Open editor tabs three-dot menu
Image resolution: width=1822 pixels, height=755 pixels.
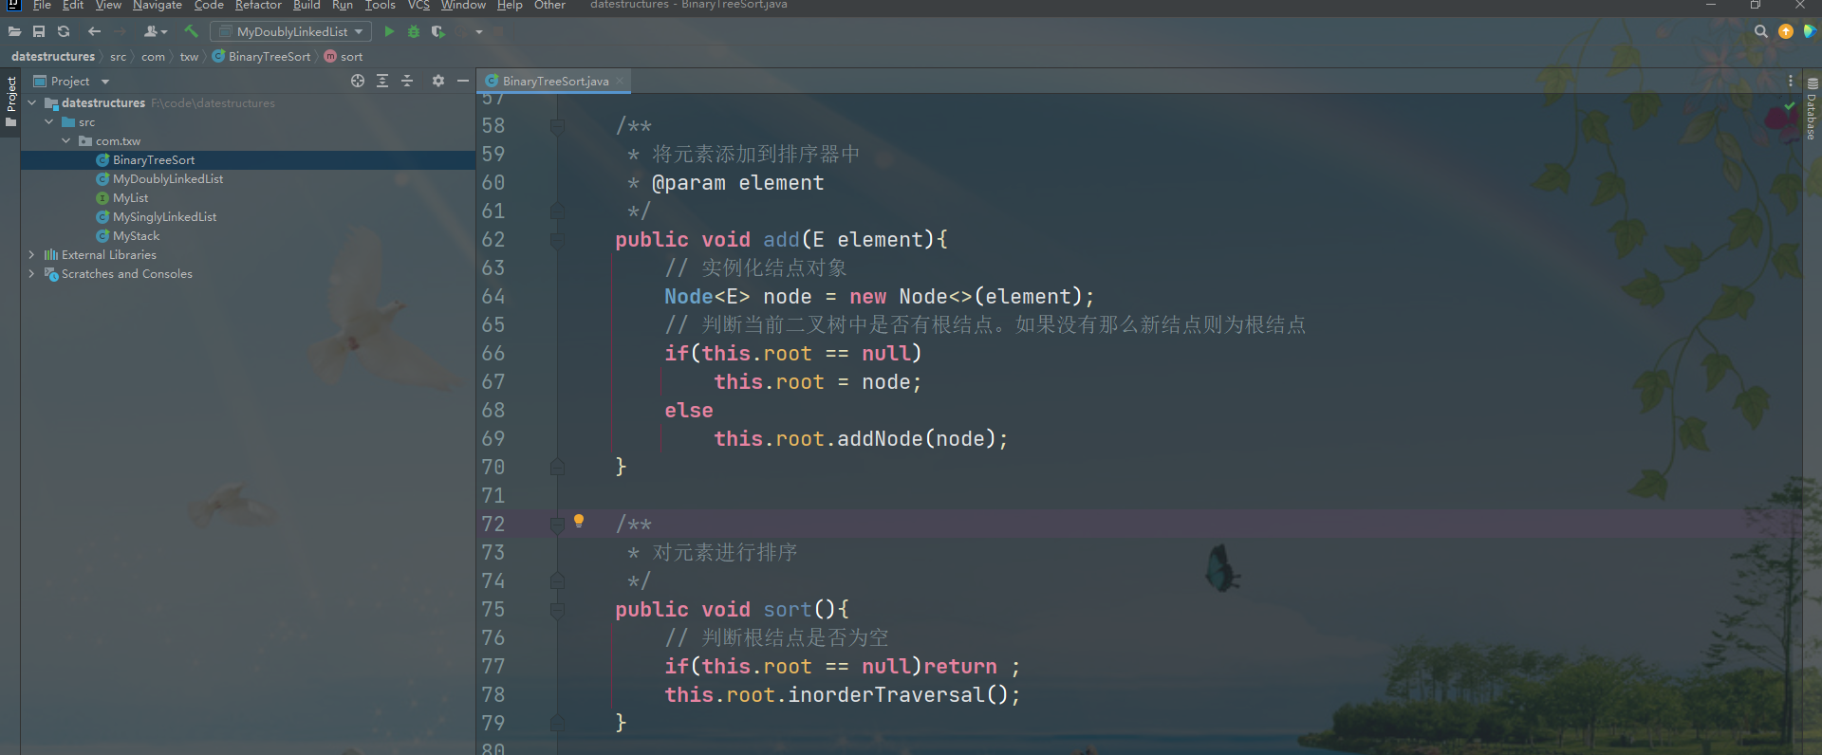pos(1791,81)
